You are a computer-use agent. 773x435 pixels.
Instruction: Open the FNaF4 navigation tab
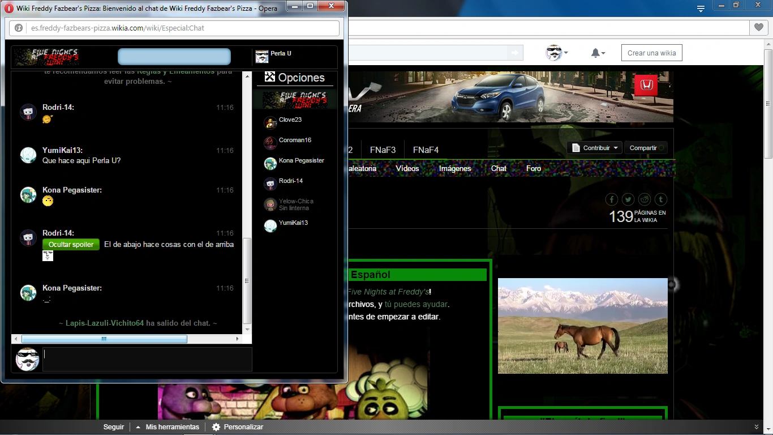[426, 150]
